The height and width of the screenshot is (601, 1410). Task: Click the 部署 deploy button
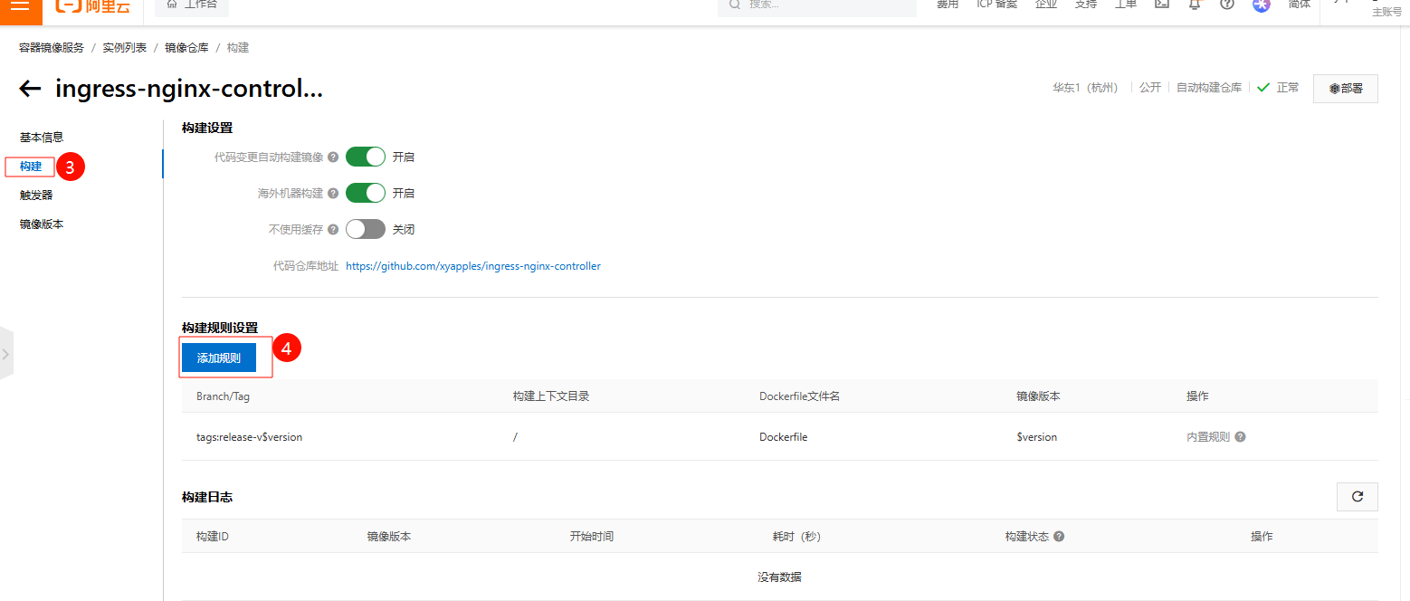pos(1345,89)
